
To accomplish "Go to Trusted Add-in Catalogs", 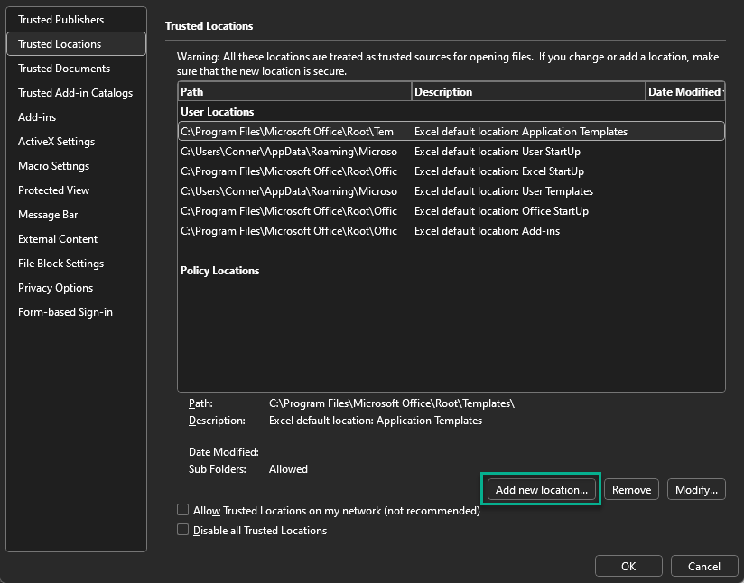I will (75, 93).
